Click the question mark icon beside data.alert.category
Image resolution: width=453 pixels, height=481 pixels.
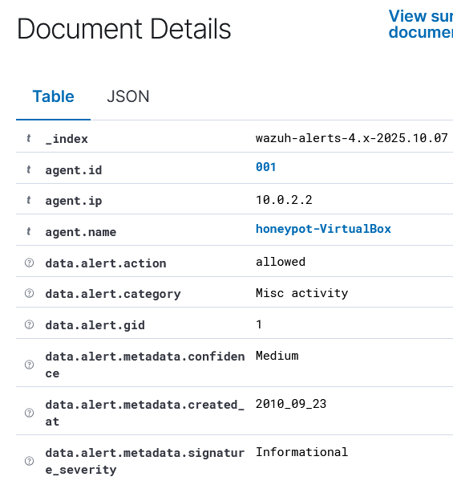(29, 293)
